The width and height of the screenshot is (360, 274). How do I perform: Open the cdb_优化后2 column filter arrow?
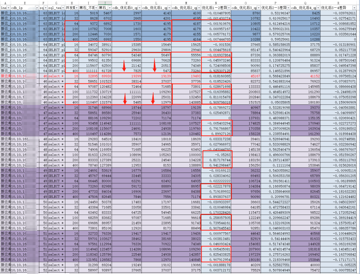click(199, 8)
